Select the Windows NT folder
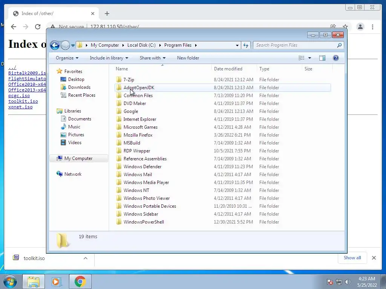This screenshot has width=386, height=289. [x=222, y=190]
